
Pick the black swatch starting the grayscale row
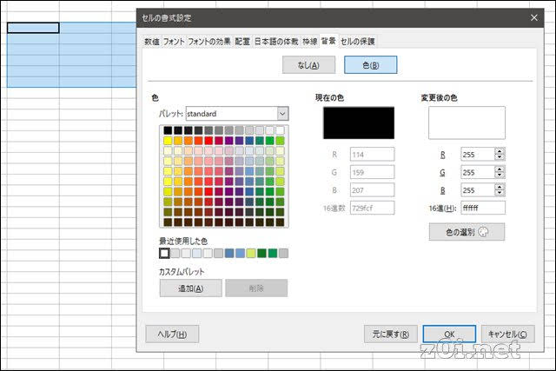click(168, 130)
